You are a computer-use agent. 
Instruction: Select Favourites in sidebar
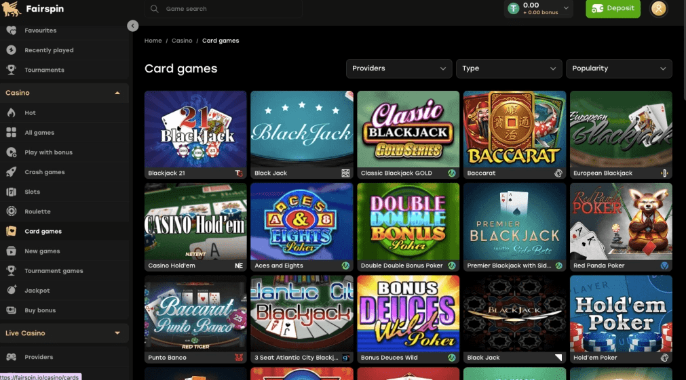[40, 30]
